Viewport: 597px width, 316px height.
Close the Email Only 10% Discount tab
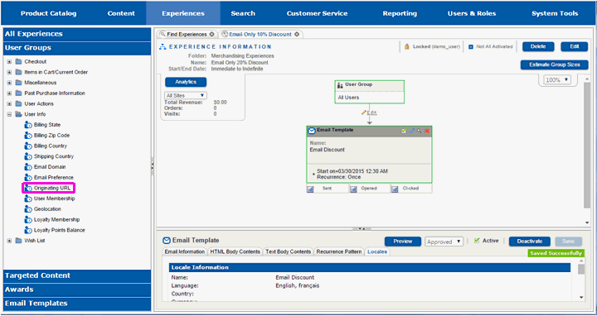pyautogui.click(x=297, y=34)
